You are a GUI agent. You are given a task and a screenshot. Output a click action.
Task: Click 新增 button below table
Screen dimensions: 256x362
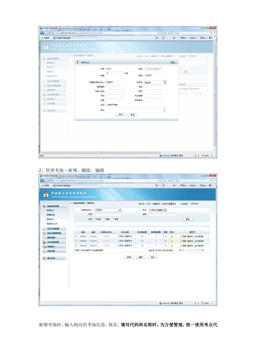pos(129,257)
